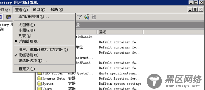This screenshot has width=205, height=90.
Task: Click the msDS-QuotaC... type cell
Action: tap(81, 73)
